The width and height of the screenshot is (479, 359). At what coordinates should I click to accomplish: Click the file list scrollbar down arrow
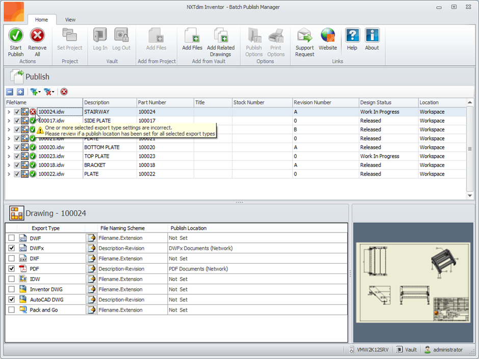(470, 196)
